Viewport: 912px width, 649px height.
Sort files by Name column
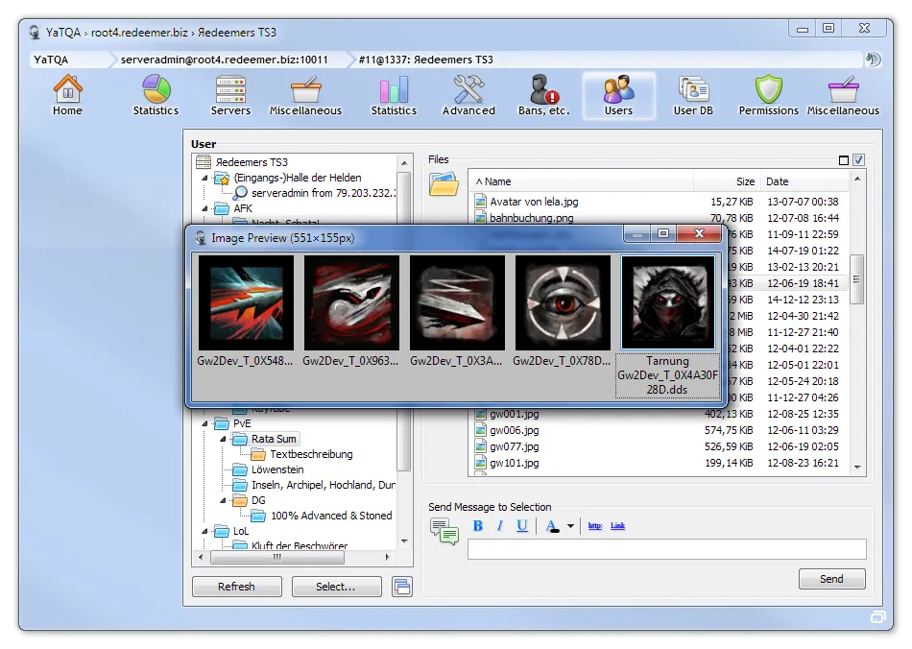[x=581, y=181]
